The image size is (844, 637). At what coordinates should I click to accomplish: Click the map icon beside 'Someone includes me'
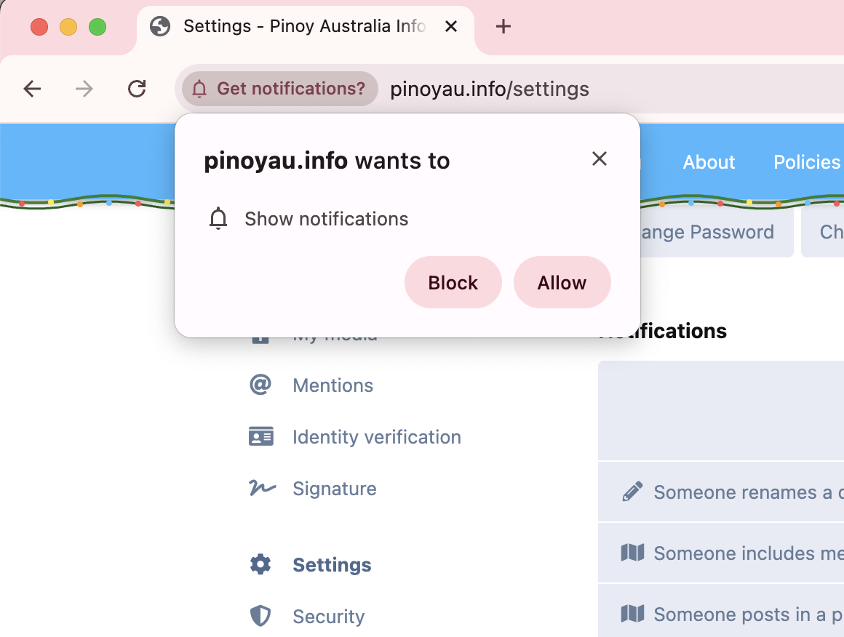click(x=632, y=553)
